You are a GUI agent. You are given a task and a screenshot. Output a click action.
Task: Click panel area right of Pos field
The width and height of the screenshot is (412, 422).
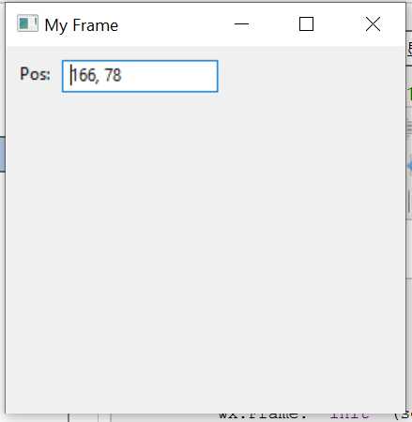312,76
